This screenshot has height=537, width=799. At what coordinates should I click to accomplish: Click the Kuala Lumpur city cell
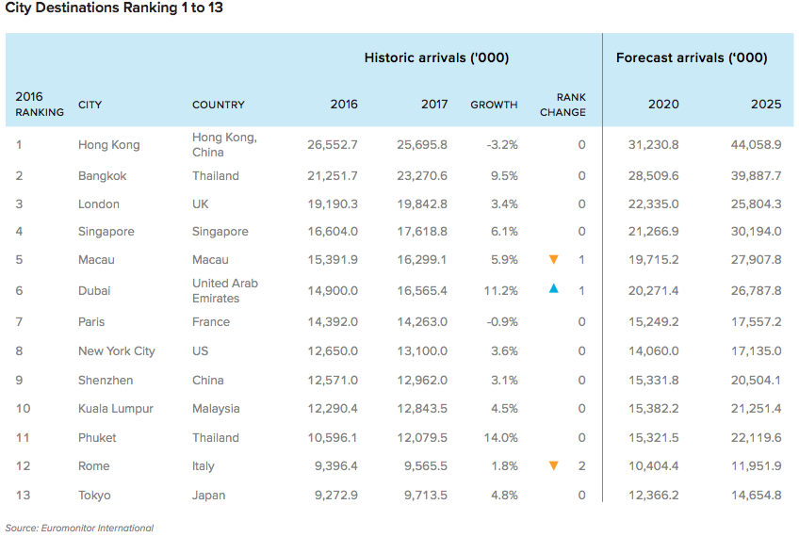pyautogui.click(x=115, y=409)
